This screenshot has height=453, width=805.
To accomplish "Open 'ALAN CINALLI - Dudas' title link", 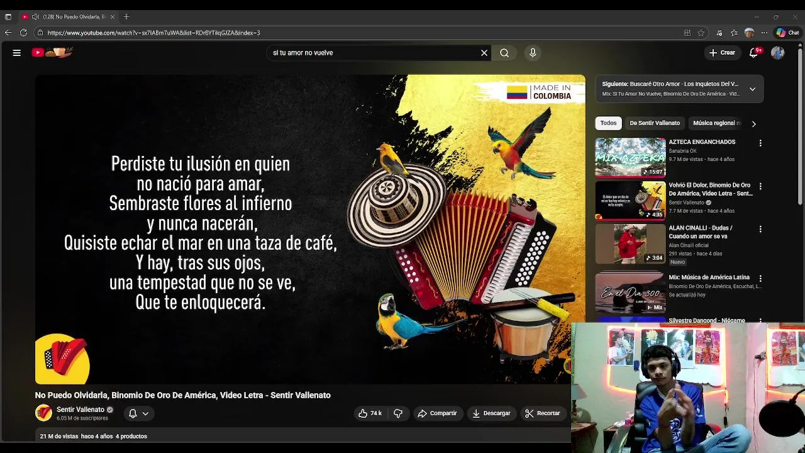I will coord(701,232).
